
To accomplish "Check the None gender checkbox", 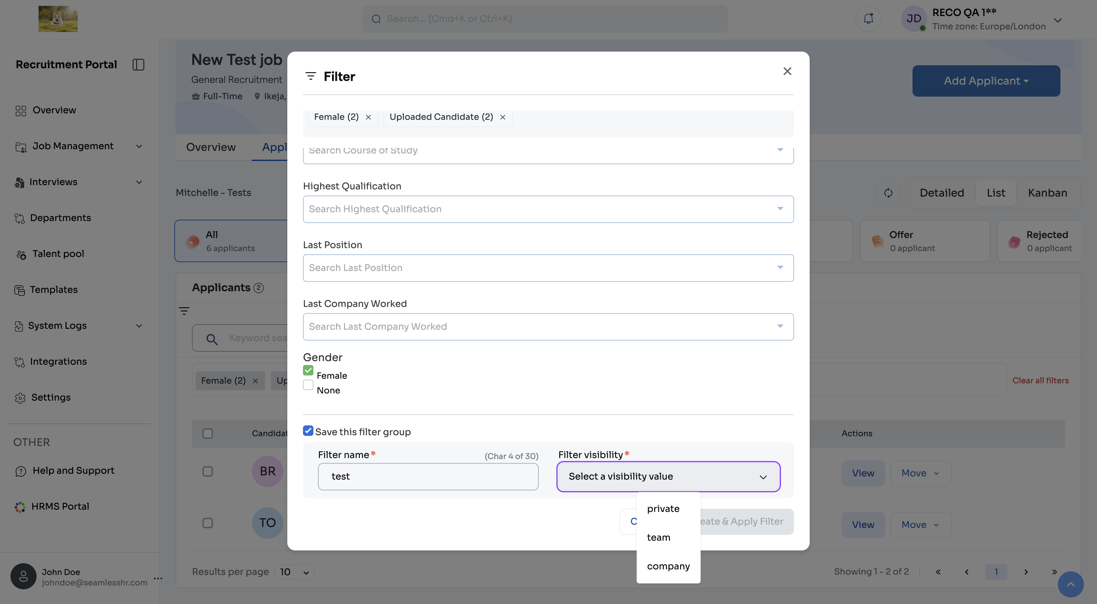I will (308, 385).
